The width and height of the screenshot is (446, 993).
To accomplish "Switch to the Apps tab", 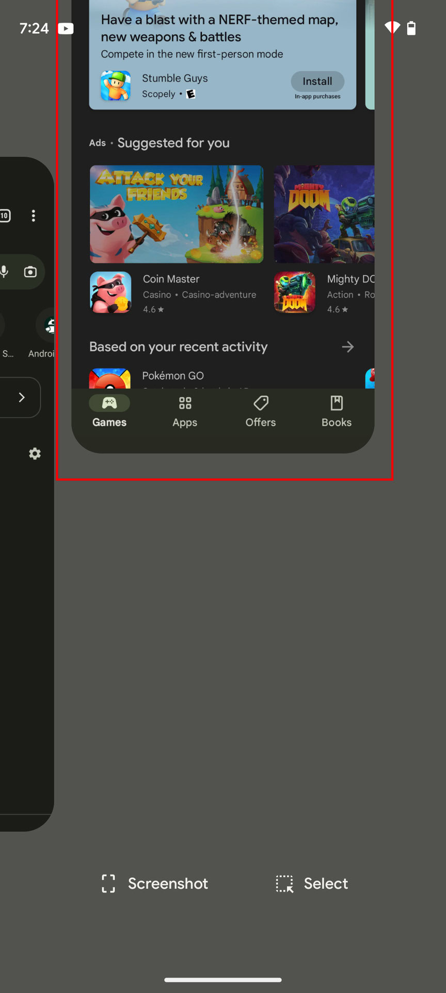I will point(185,412).
